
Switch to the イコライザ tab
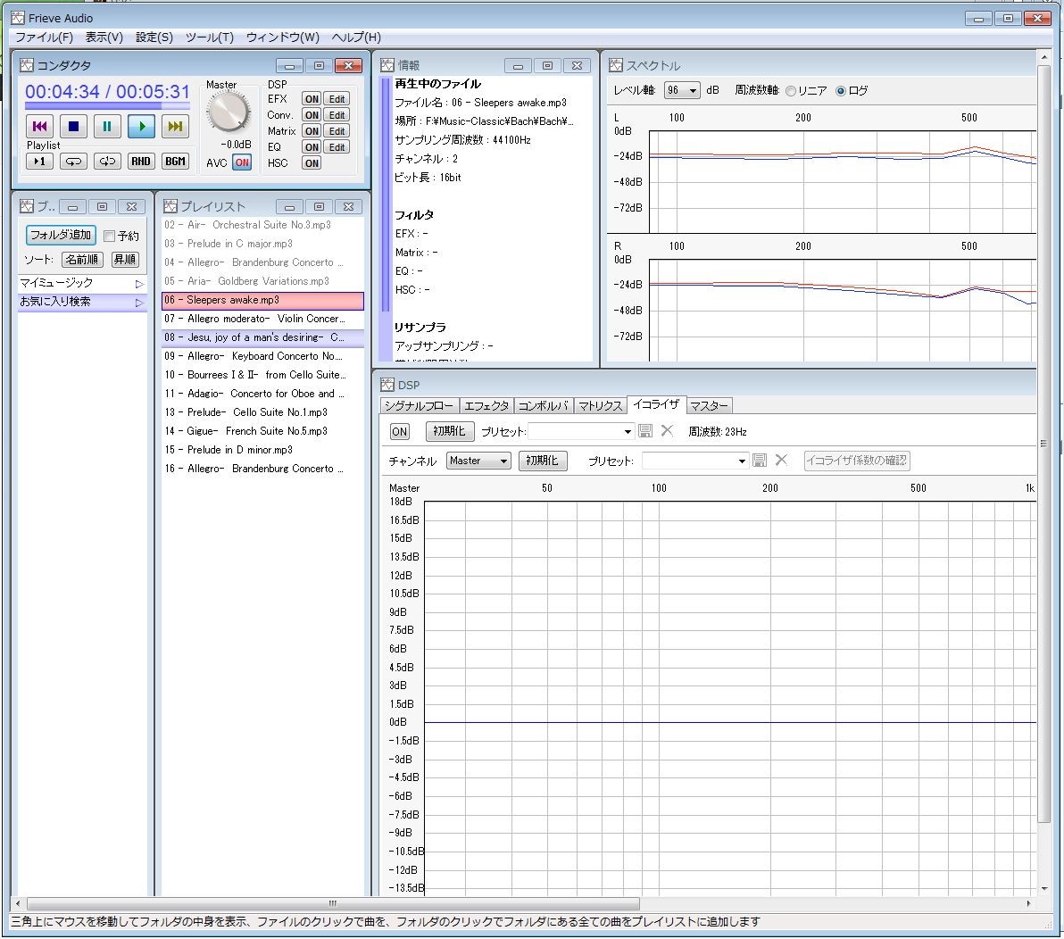(x=656, y=404)
